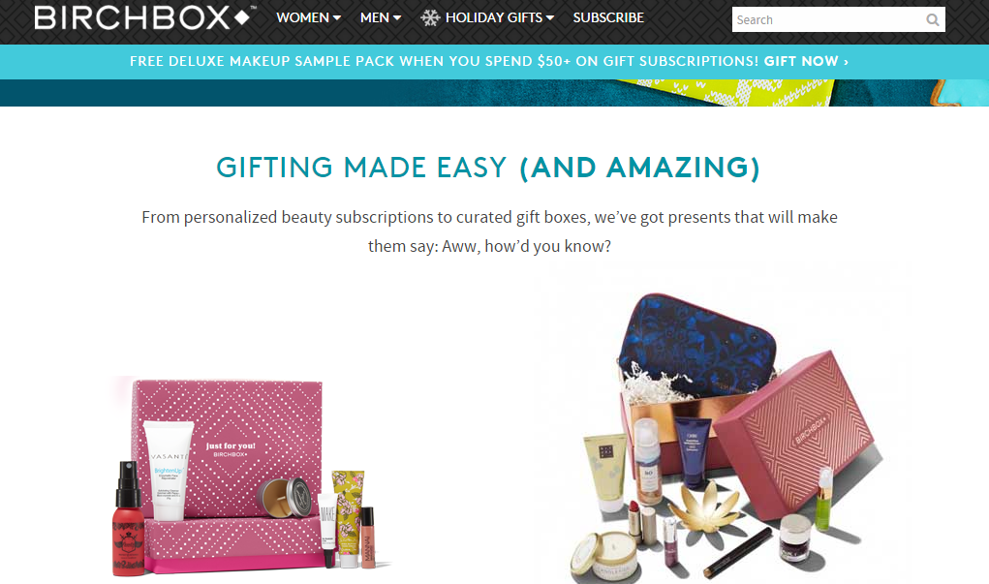989x584 pixels.
Task: Click the red spray bottle product
Action: (128, 519)
